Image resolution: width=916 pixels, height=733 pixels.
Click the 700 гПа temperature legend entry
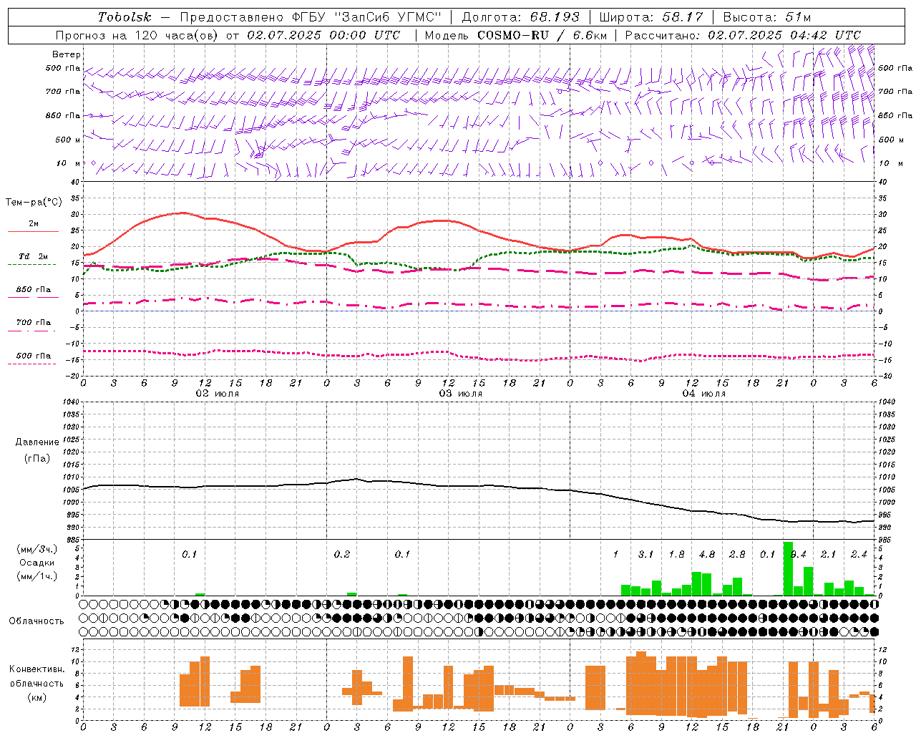pyautogui.click(x=34, y=323)
